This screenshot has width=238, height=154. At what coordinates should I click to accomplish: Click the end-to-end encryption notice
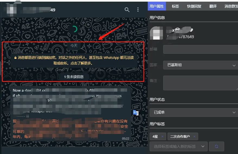pyautogui.click(x=74, y=60)
